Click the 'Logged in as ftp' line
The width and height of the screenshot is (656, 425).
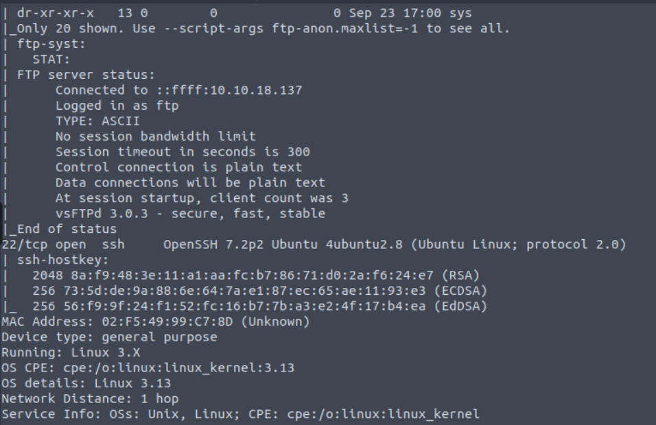(117, 106)
